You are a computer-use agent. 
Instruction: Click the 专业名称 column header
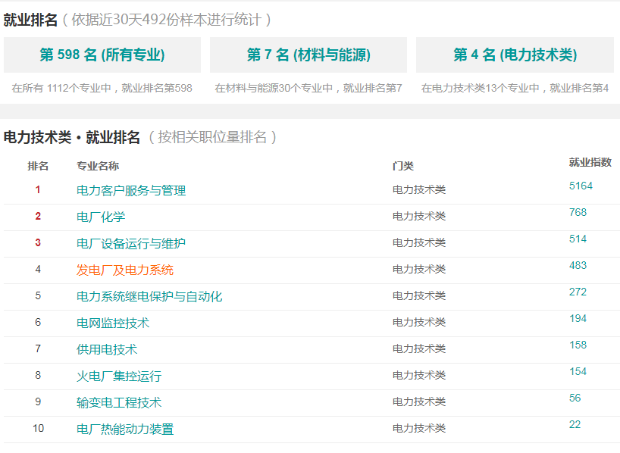98,166
